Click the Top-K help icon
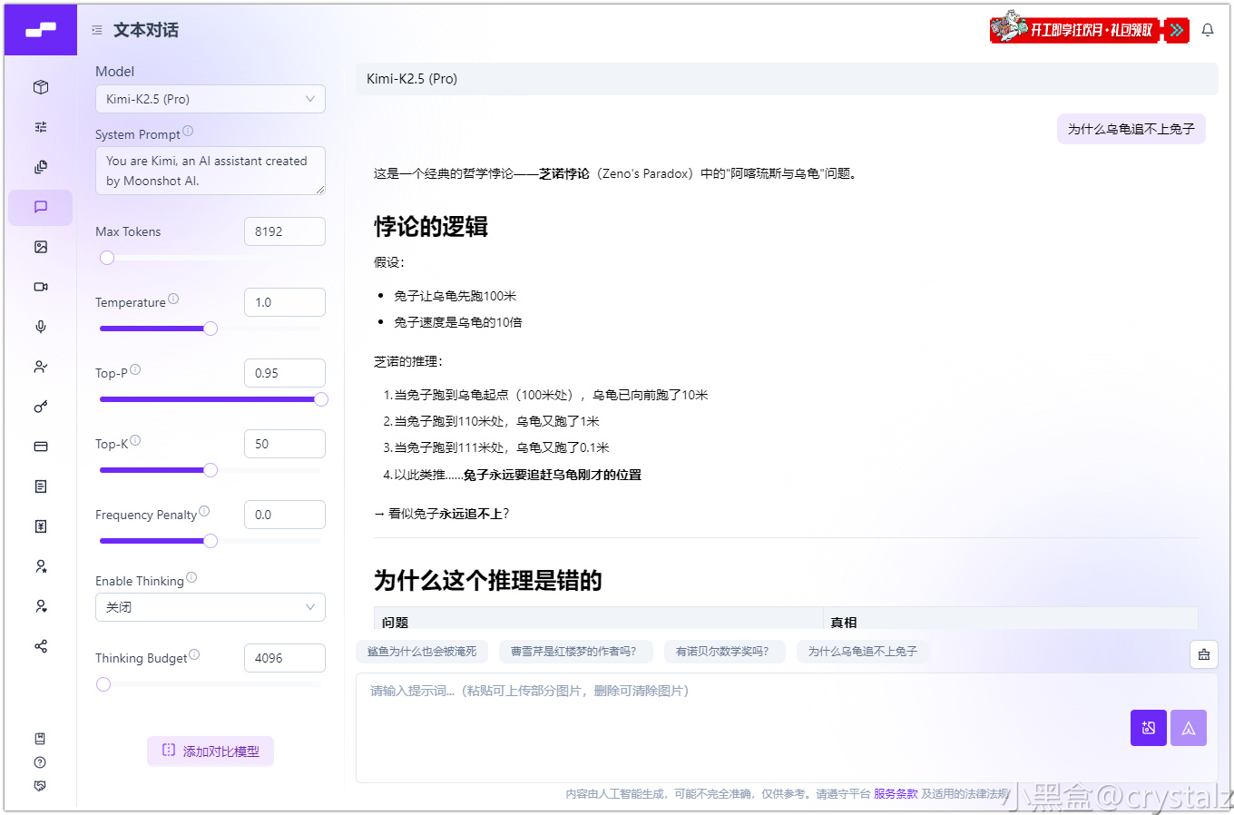 (135, 440)
